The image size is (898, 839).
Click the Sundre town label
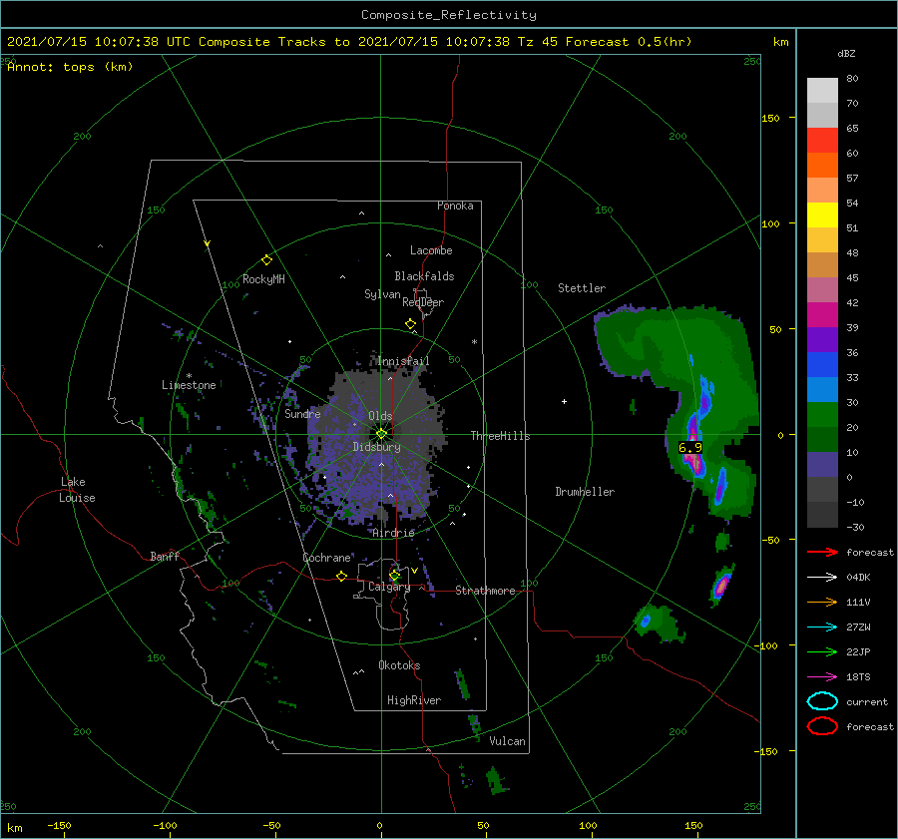point(302,414)
